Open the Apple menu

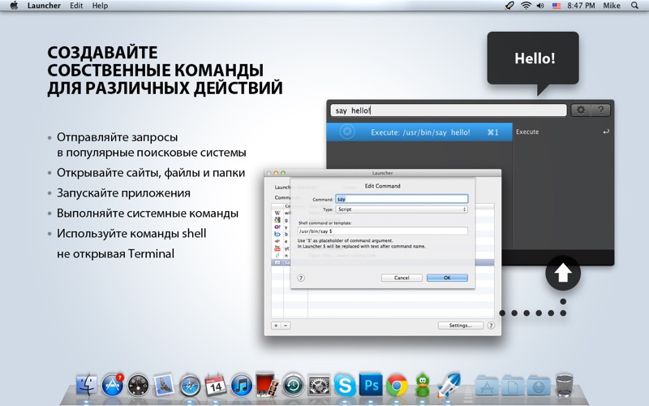14,6
